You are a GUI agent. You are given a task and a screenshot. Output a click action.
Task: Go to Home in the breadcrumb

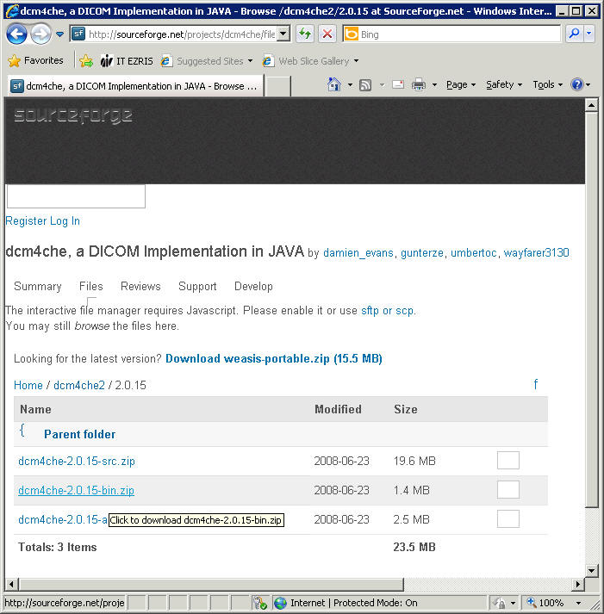coord(28,385)
